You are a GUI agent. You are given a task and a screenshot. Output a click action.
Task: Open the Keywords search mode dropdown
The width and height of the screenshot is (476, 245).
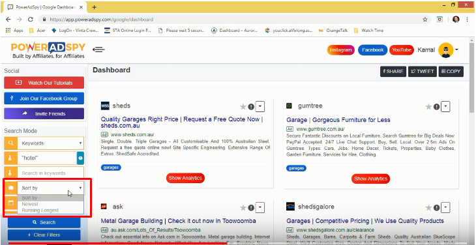[50, 143]
